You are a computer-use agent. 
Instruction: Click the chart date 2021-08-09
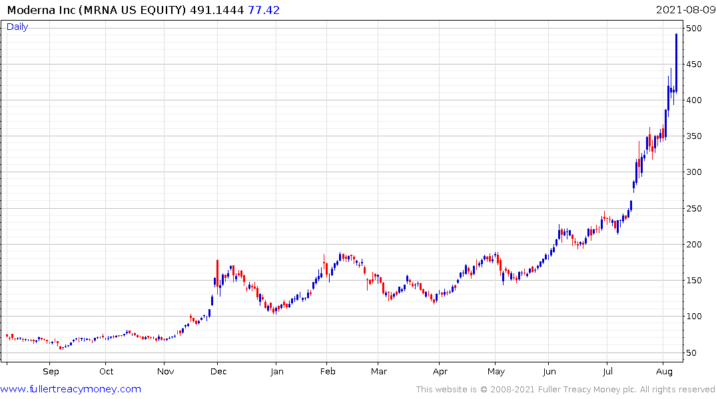pos(685,10)
